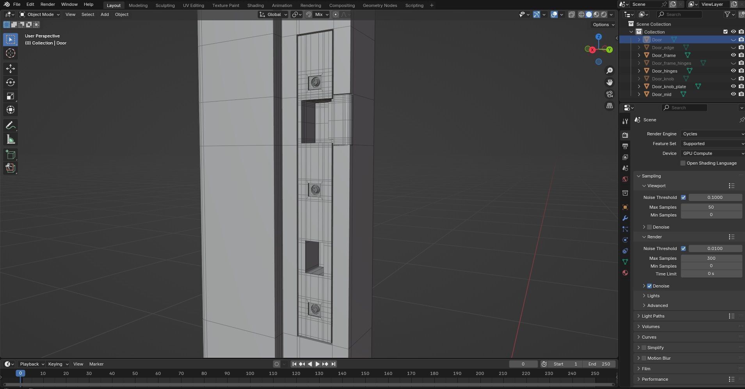Screen dimensions: 745x389
Task: Select the Annotate tool
Action: coord(11,125)
